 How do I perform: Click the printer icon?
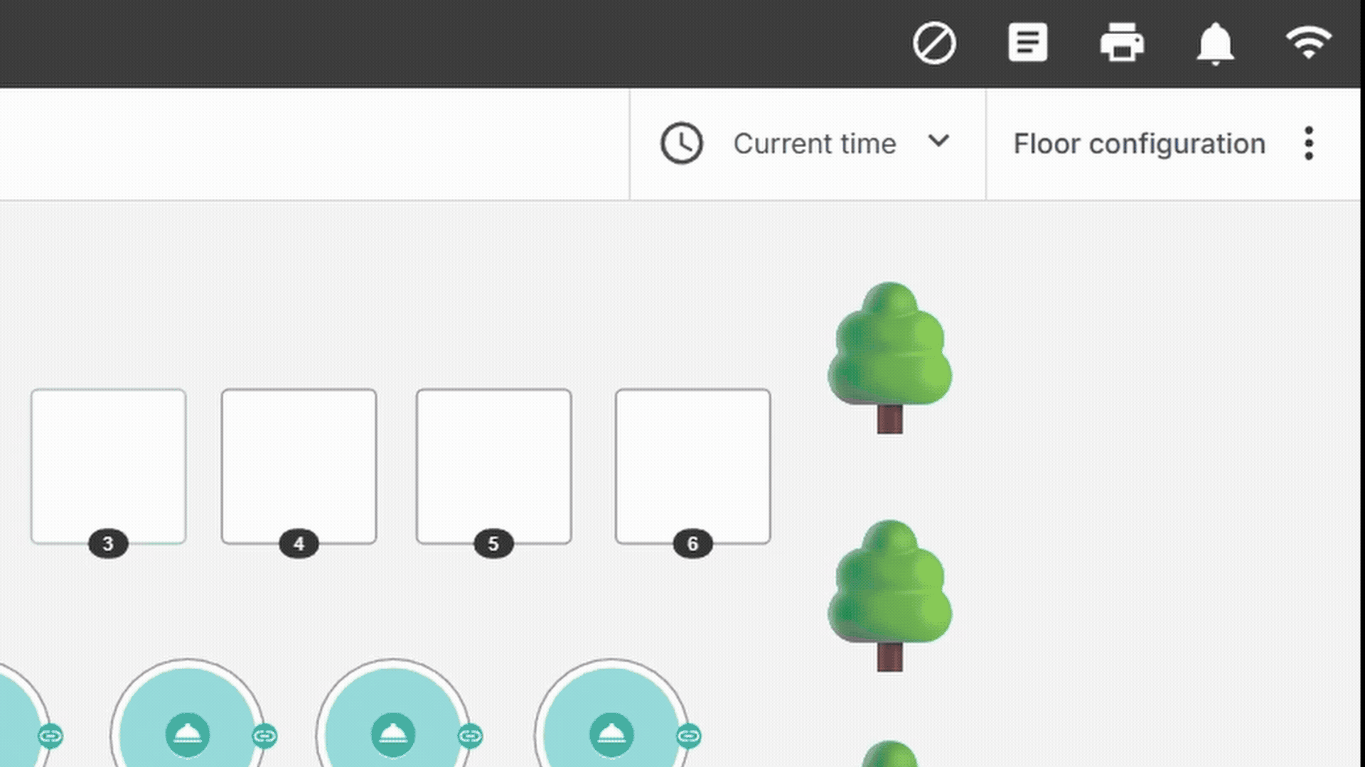(x=1122, y=43)
